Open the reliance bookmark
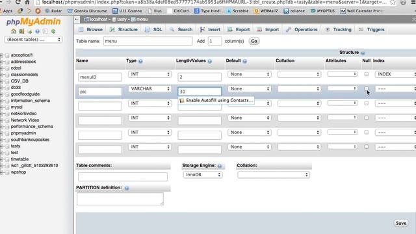 point(294,11)
